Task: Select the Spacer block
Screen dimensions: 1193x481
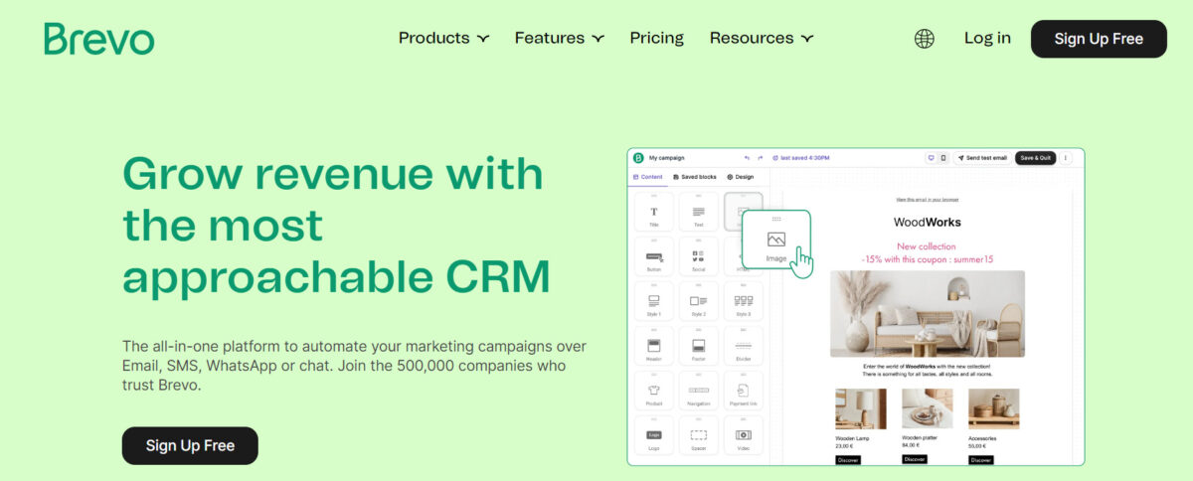Action: coord(699,436)
